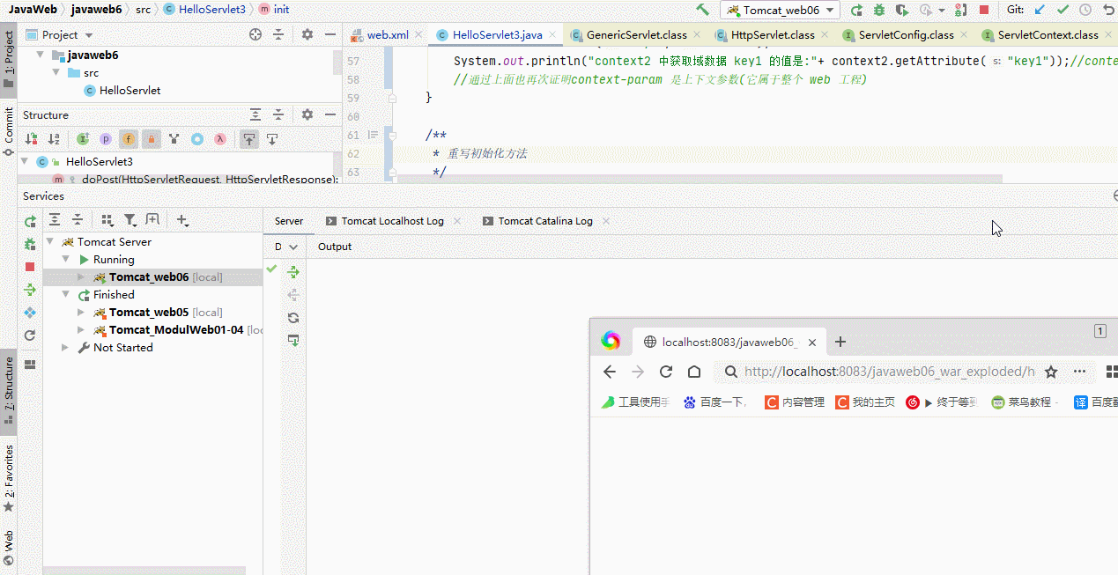This screenshot has width=1118, height=575.
Task: Show Git history clock icon
Action: pyautogui.click(x=1085, y=10)
